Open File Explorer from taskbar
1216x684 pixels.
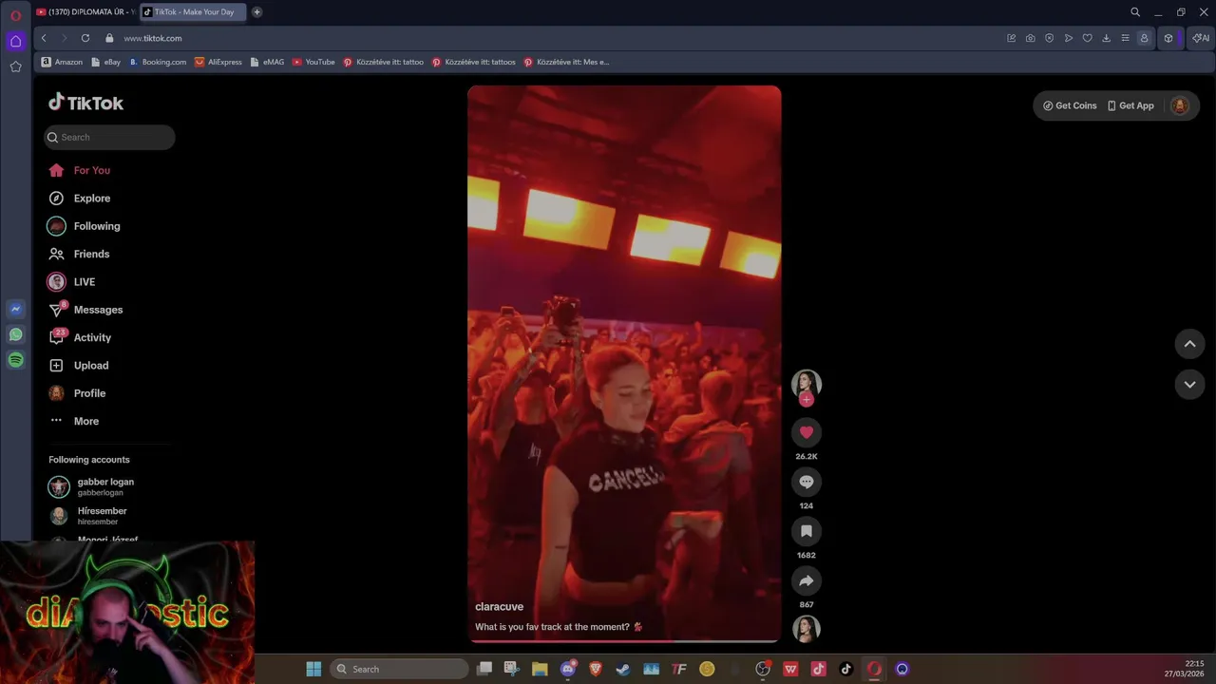pyautogui.click(x=540, y=669)
